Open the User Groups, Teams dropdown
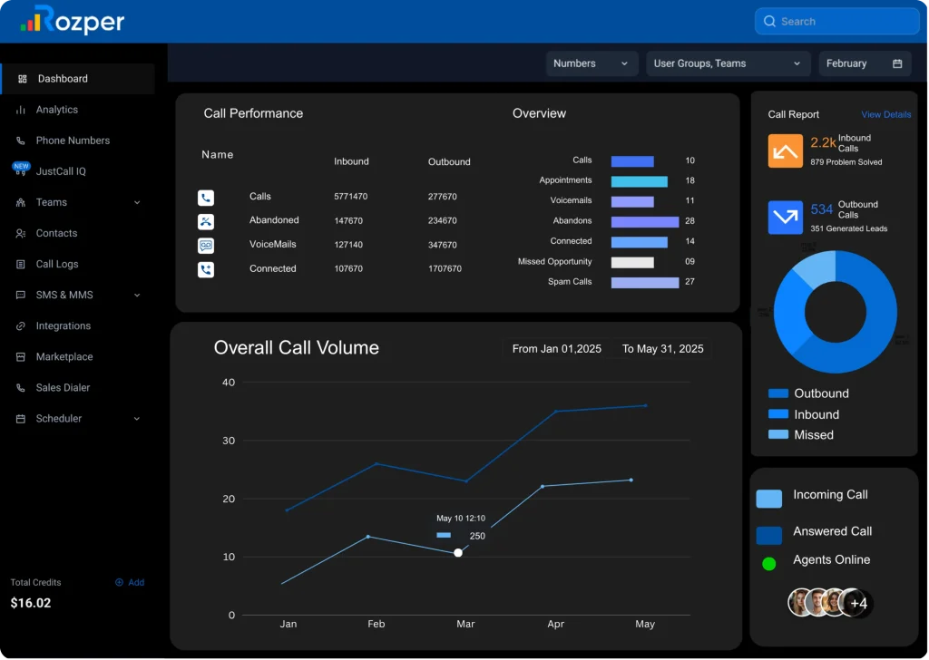This screenshot has width=929, height=660. [729, 63]
